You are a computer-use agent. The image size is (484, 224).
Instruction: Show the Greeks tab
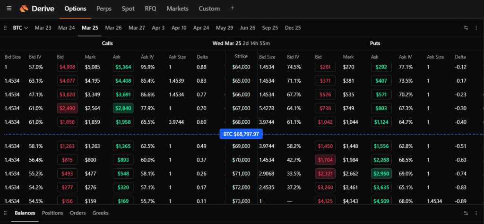click(100, 213)
